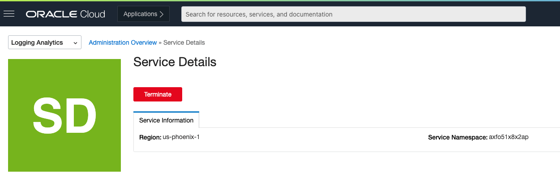Click the Cloud word in header logo
Viewport: 560px width, 190px height.
coord(93,14)
